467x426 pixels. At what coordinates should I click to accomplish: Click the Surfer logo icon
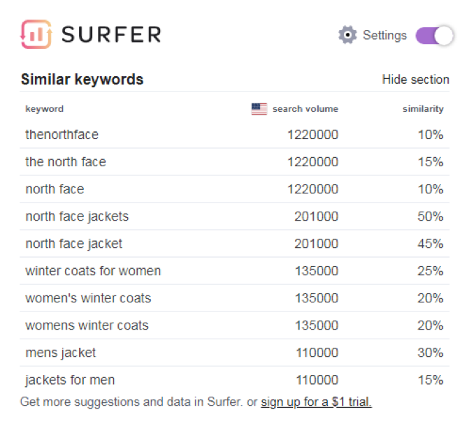click(x=36, y=34)
